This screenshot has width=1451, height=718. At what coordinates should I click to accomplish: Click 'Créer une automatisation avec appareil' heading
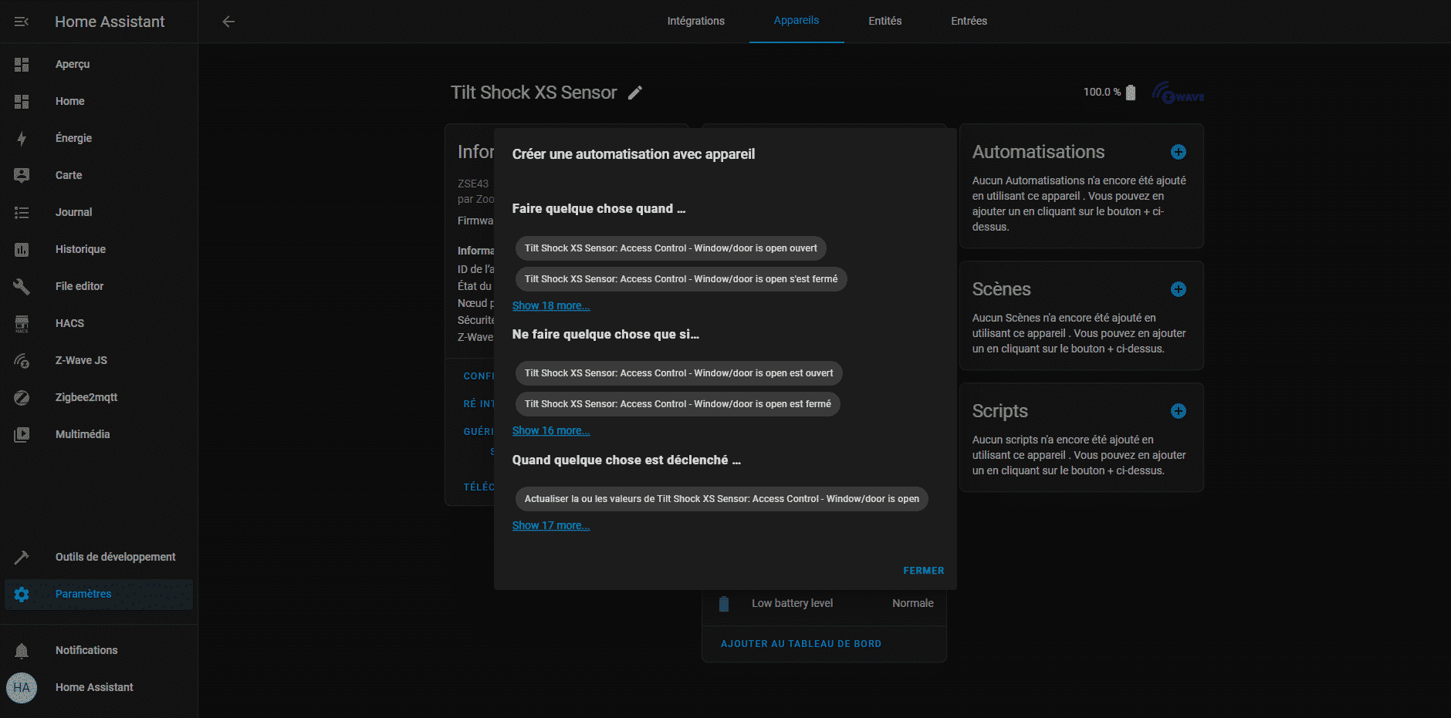coord(634,154)
